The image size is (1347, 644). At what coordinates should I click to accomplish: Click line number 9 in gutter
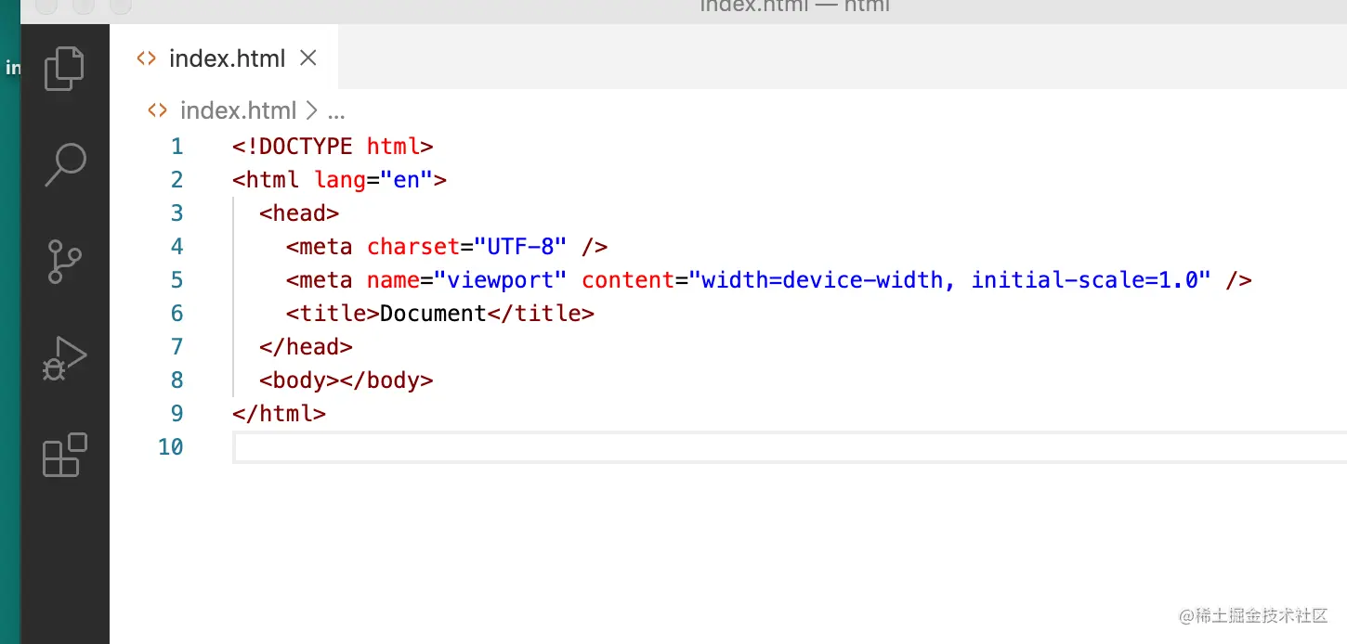[177, 414]
